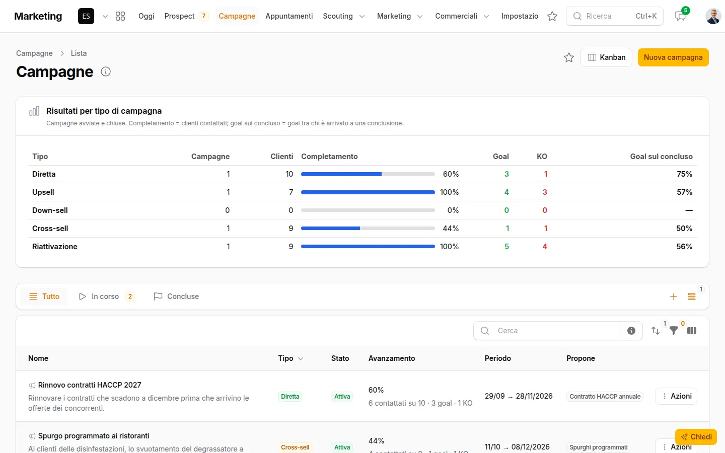Click the bar chart icon beside Risultati per tipo
The width and height of the screenshot is (725, 453).
click(x=34, y=111)
